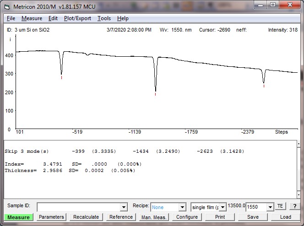Click the Parameters button
Screen dimensions: 304x226
pyautogui.click(x=51, y=217)
